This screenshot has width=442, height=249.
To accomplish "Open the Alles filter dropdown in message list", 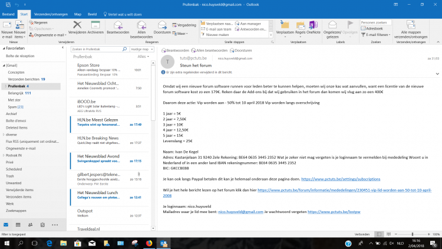I will (142, 57).
